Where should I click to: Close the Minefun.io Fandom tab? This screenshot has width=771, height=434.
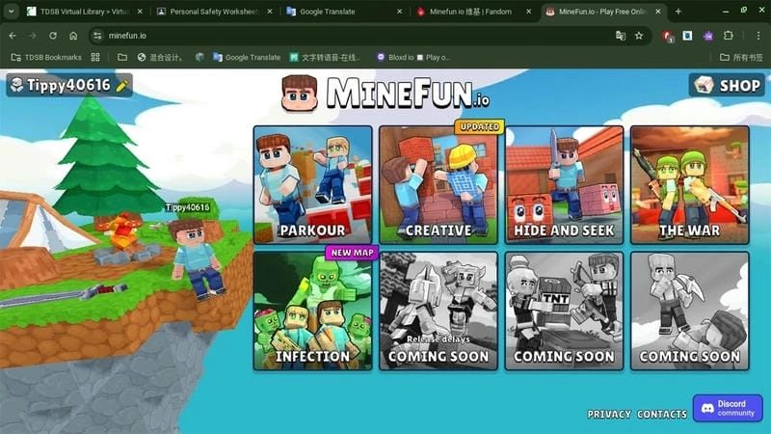(528, 12)
